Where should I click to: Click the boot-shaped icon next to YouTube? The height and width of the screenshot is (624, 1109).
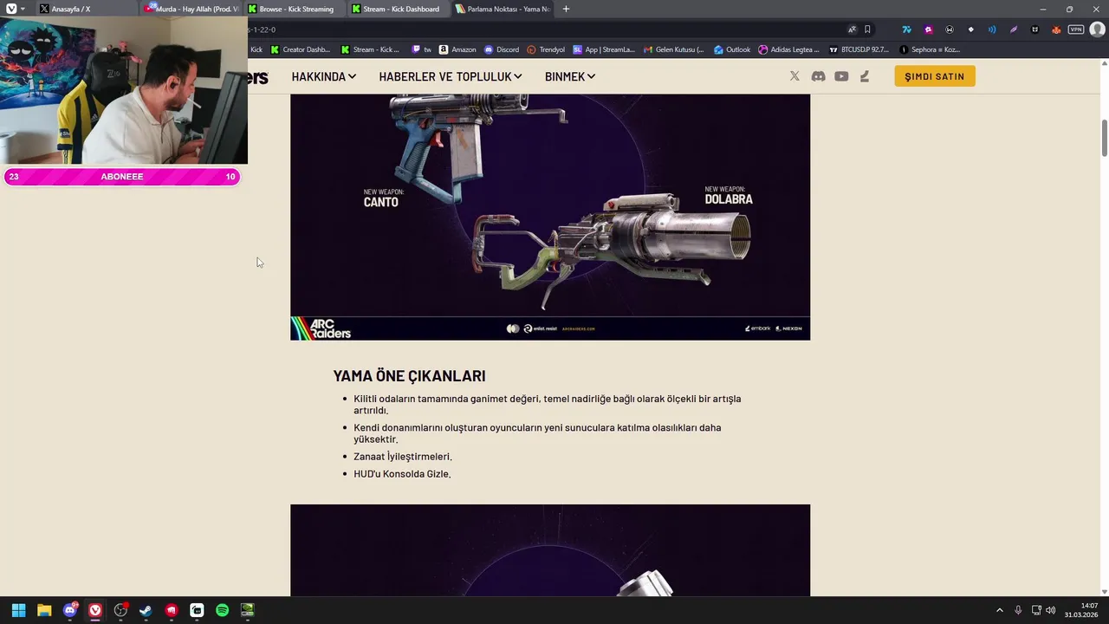(864, 76)
